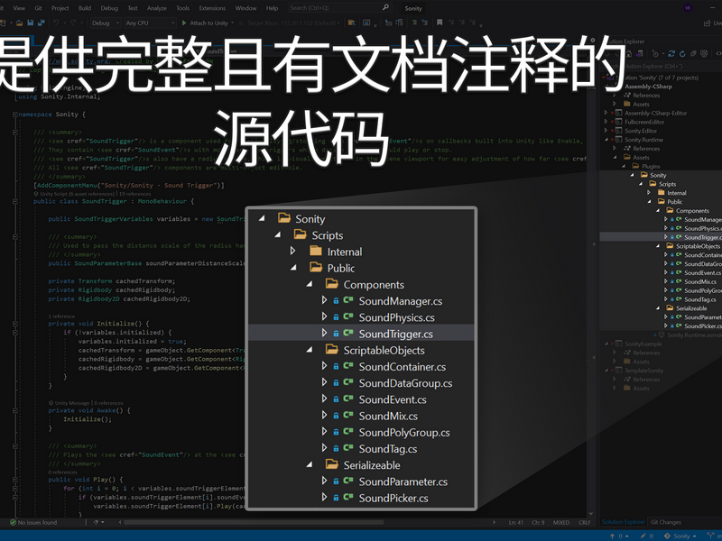
Task: Open the Test menu
Action: point(133,8)
